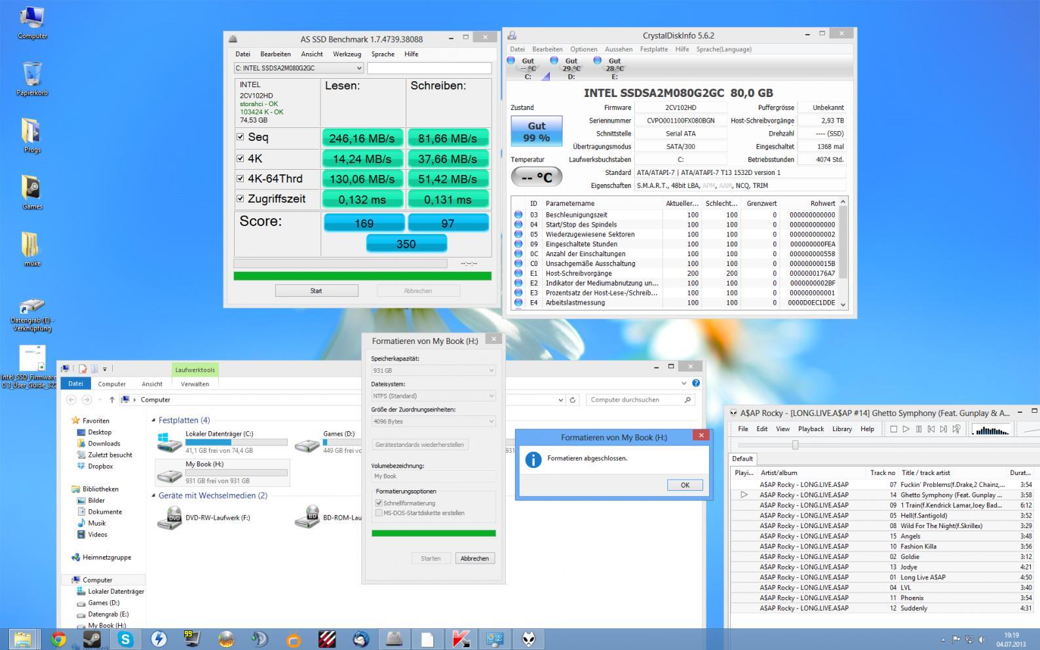Confirm format complete dialog with OK
This screenshot has width=1040, height=650.
coord(685,485)
